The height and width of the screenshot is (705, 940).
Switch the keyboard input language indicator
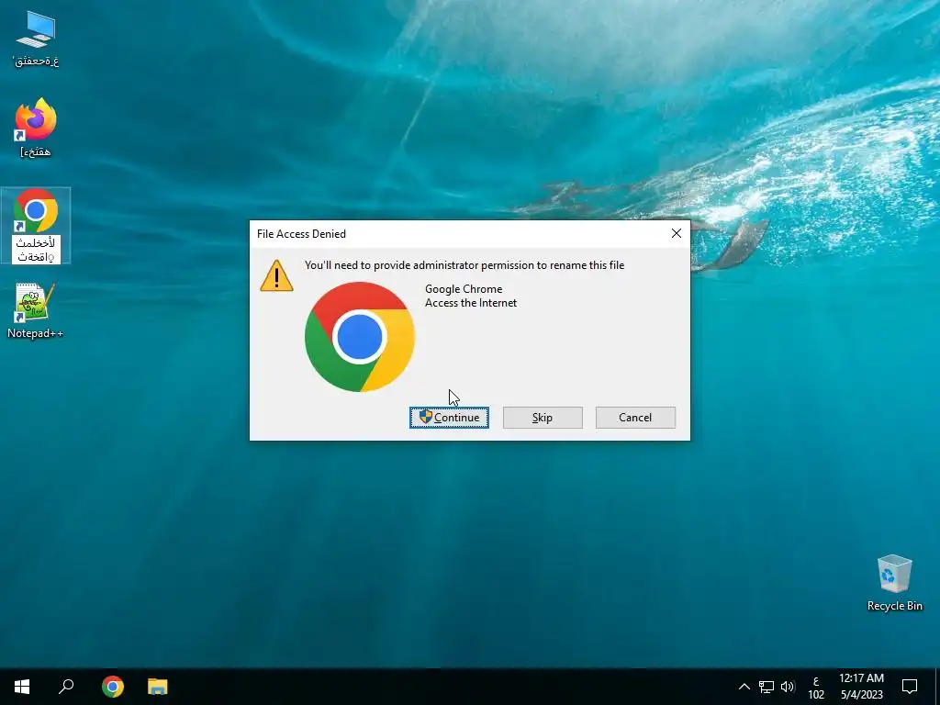(x=816, y=687)
